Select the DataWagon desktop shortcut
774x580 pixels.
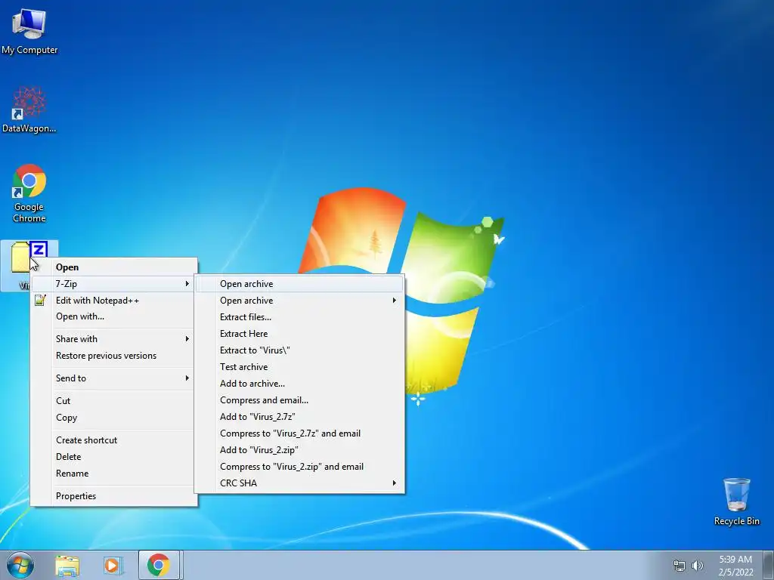tap(29, 110)
